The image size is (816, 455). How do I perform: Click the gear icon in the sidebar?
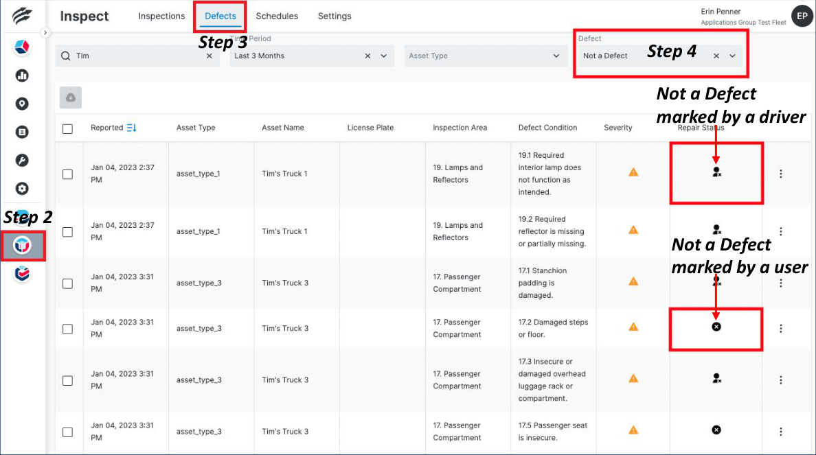(x=22, y=188)
